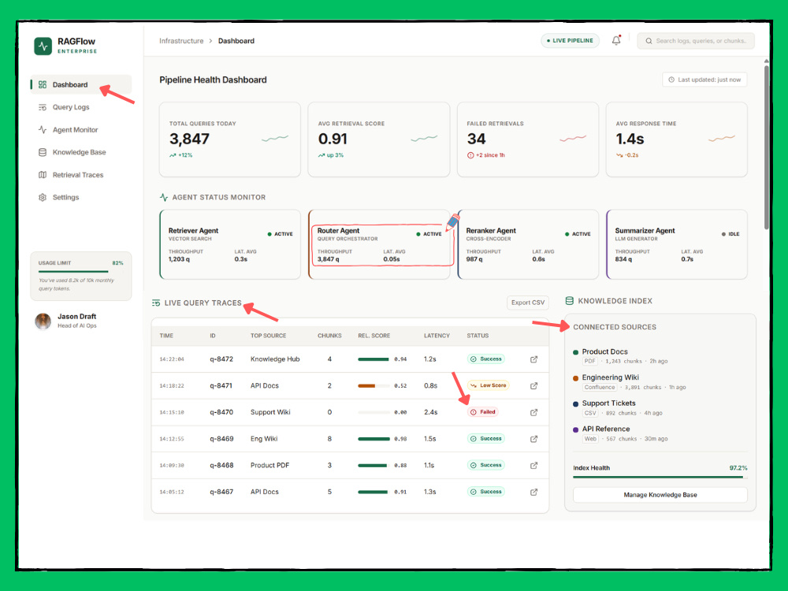Go to Agent Monitor page
This screenshot has width=788, height=591.
click(x=81, y=130)
